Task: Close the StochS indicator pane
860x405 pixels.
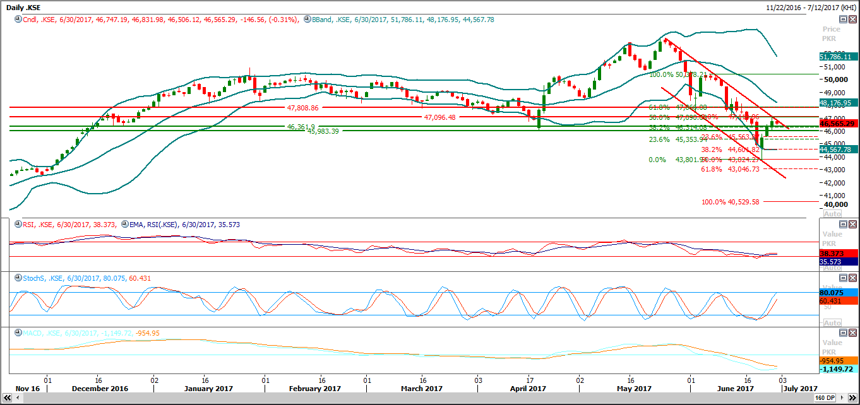Action: point(852,278)
